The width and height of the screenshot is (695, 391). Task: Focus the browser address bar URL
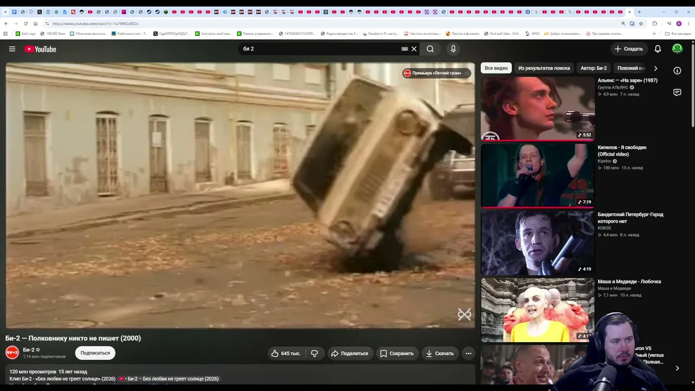(96, 24)
